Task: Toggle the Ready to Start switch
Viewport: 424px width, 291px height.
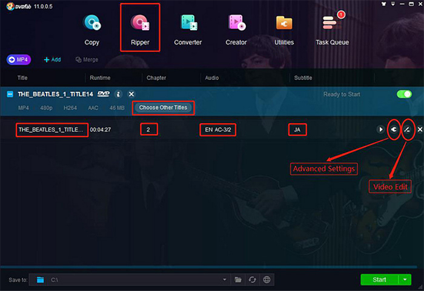Action: pyautogui.click(x=404, y=94)
